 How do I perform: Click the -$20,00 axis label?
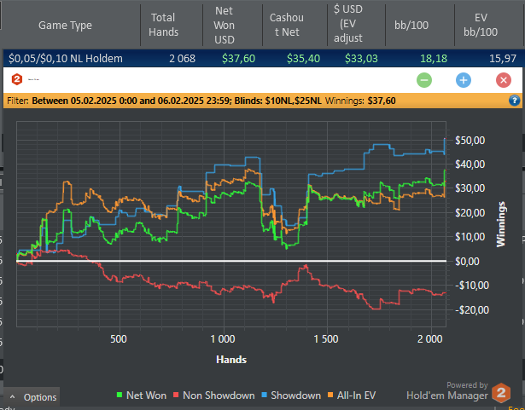point(472,309)
